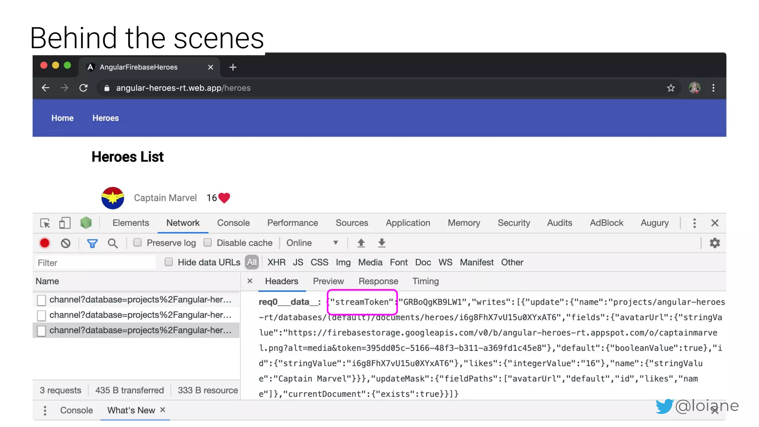Switch to the Console DevTools tab
This screenshot has height=427, width=759.
pos(233,223)
